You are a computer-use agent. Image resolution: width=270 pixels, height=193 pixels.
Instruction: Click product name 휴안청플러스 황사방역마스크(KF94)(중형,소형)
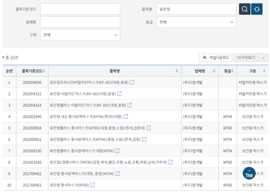click(95, 139)
